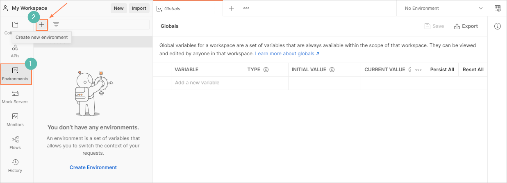This screenshot has width=507, height=183.
Task: Open the filter icon in the sidebar
Action: [56, 25]
